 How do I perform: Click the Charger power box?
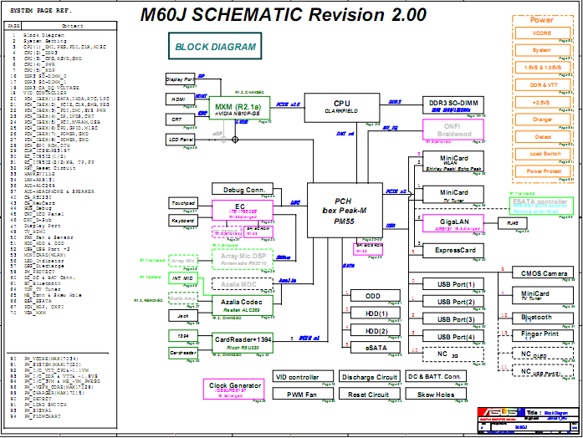tap(543, 120)
